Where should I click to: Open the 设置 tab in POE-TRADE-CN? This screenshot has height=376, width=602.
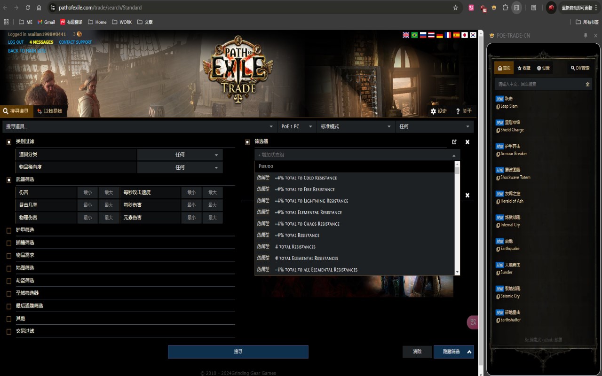[543, 68]
